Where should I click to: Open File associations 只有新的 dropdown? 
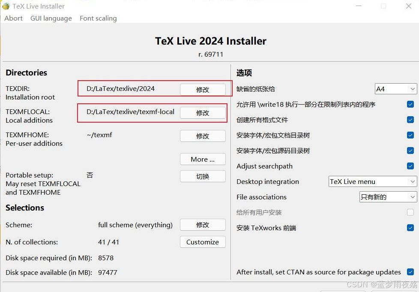point(388,197)
